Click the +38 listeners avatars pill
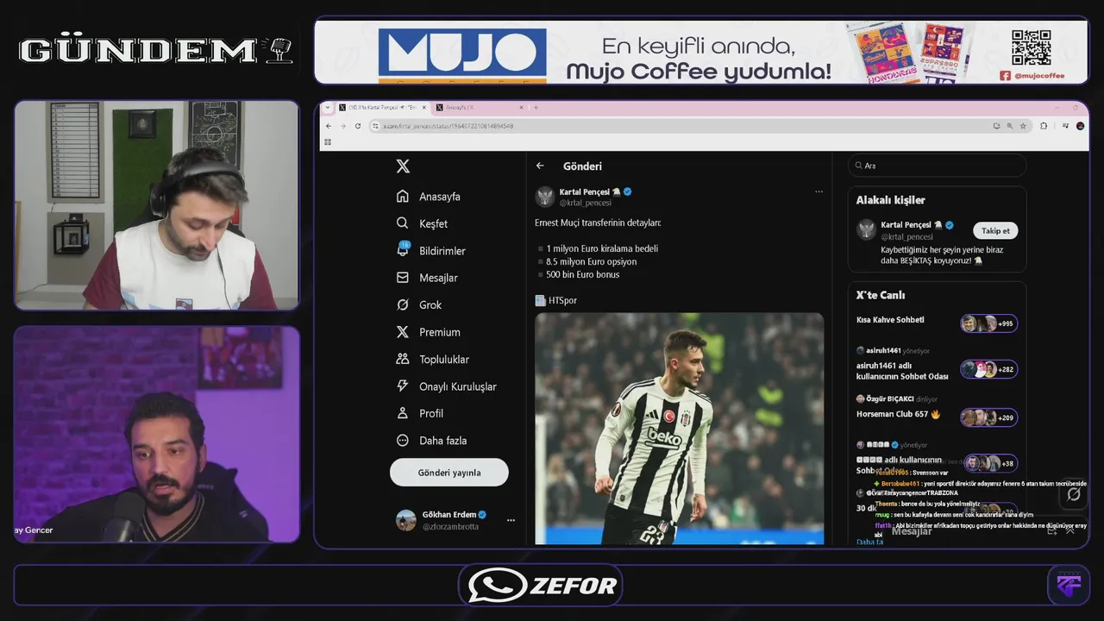This screenshot has width=1104, height=621. pos(991,463)
